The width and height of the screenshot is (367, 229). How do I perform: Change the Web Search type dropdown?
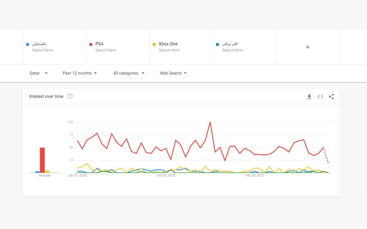click(173, 73)
